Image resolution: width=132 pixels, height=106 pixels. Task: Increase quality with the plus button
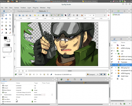[94, 15]
